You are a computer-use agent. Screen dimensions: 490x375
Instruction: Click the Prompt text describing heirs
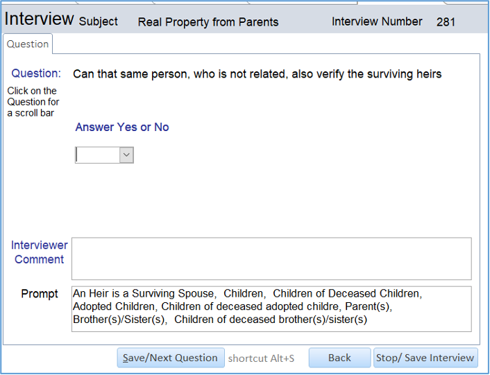coord(271,307)
